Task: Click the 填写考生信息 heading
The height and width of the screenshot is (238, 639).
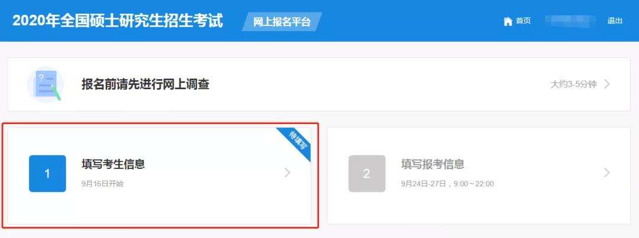Action: pyautogui.click(x=113, y=164)
